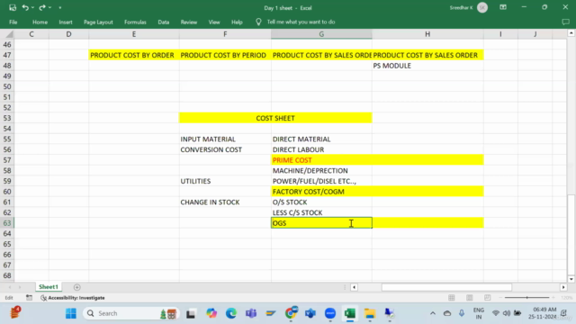576x324 pixels.
Task: Open the Formulas ribbon tab
Action: pyautogui.click(x=135, y=22)
